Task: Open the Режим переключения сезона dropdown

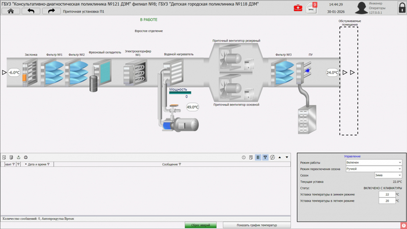Action: click(374, 169)
